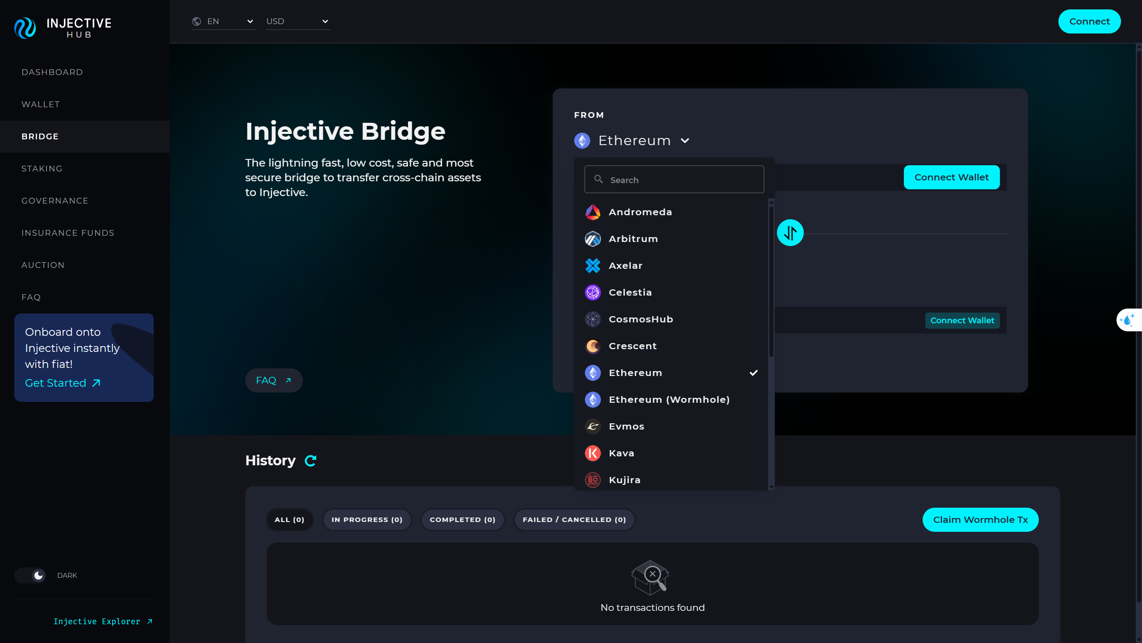Open the EN language dropdown
Screen dimensions: 1142x643
223,21
